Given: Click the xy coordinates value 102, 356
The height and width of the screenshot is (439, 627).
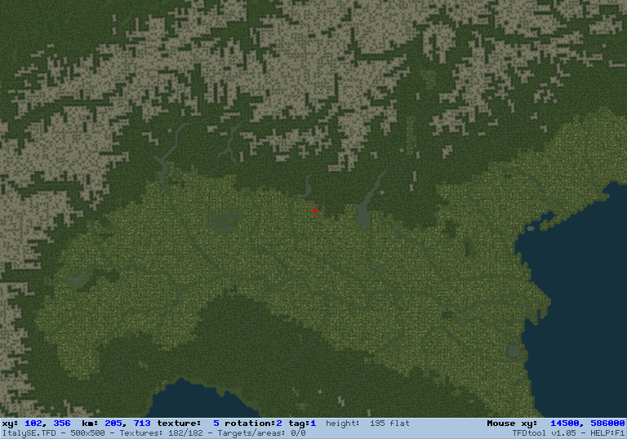Looking at the screenshot, I should (47, 423).
